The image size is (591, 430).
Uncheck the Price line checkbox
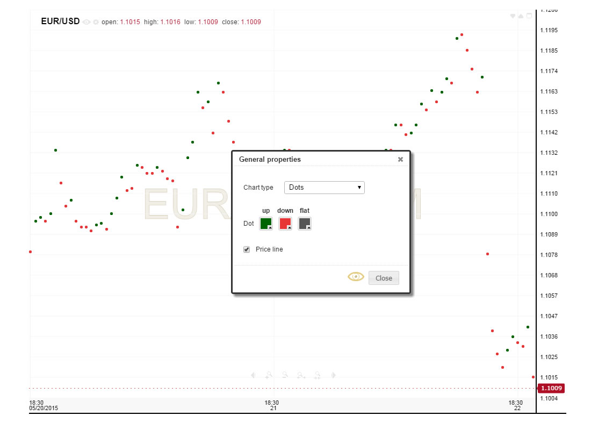pos(247,249)
